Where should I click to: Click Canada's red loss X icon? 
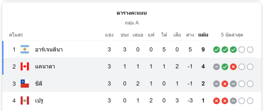[233, 67]
